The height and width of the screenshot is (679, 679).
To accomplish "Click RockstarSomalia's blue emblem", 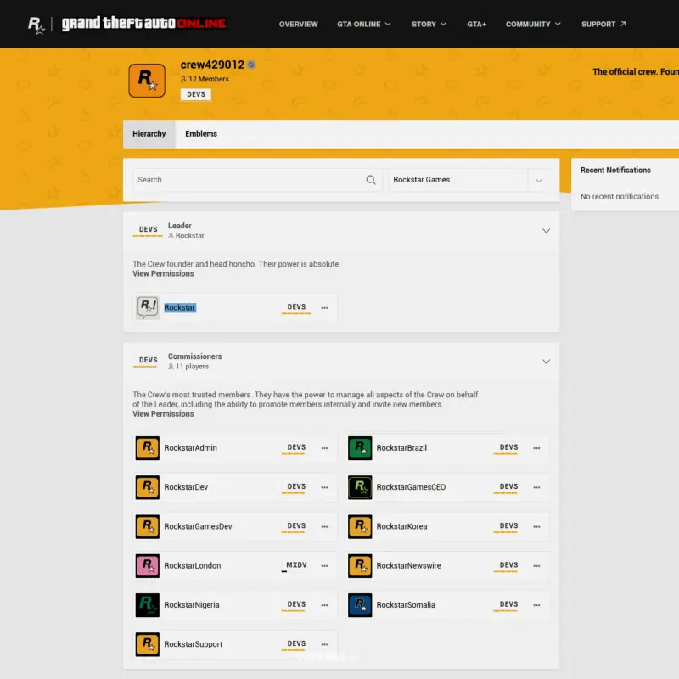I will click(359, 605).
